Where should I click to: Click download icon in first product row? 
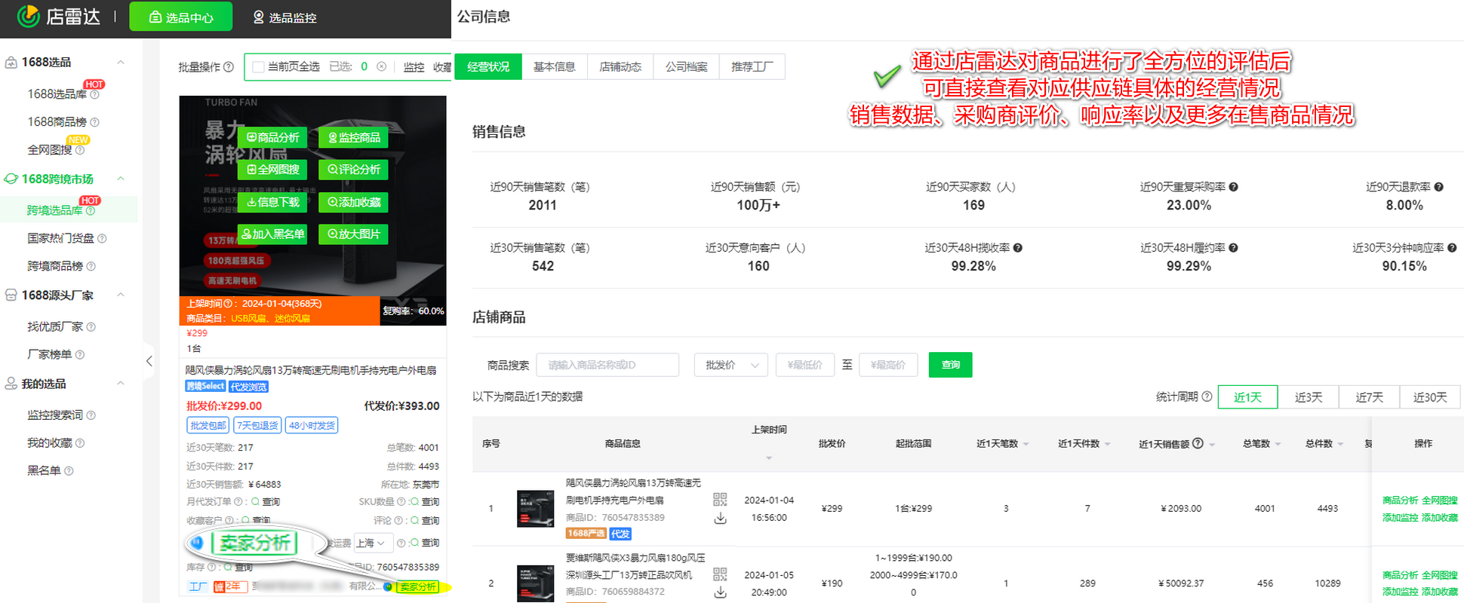point(720,518)
